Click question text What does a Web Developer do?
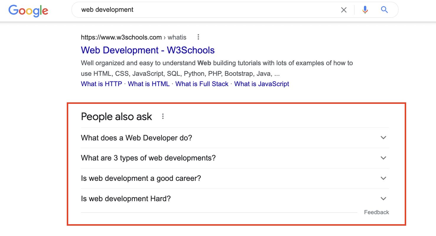 click(x=136, y=138)
